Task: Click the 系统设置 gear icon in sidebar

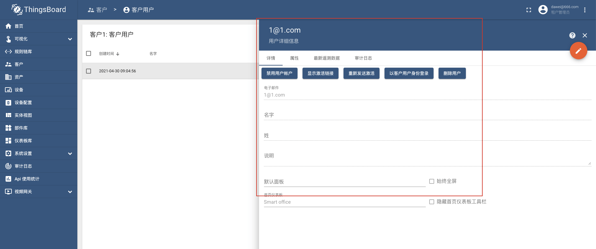Action: pos(8,153)
